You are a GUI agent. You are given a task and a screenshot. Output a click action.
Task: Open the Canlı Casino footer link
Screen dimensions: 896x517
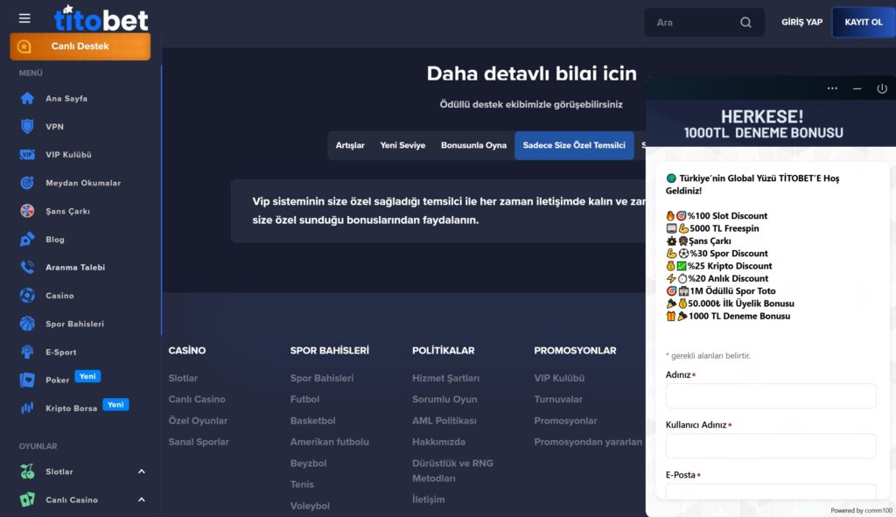[197, 399]
